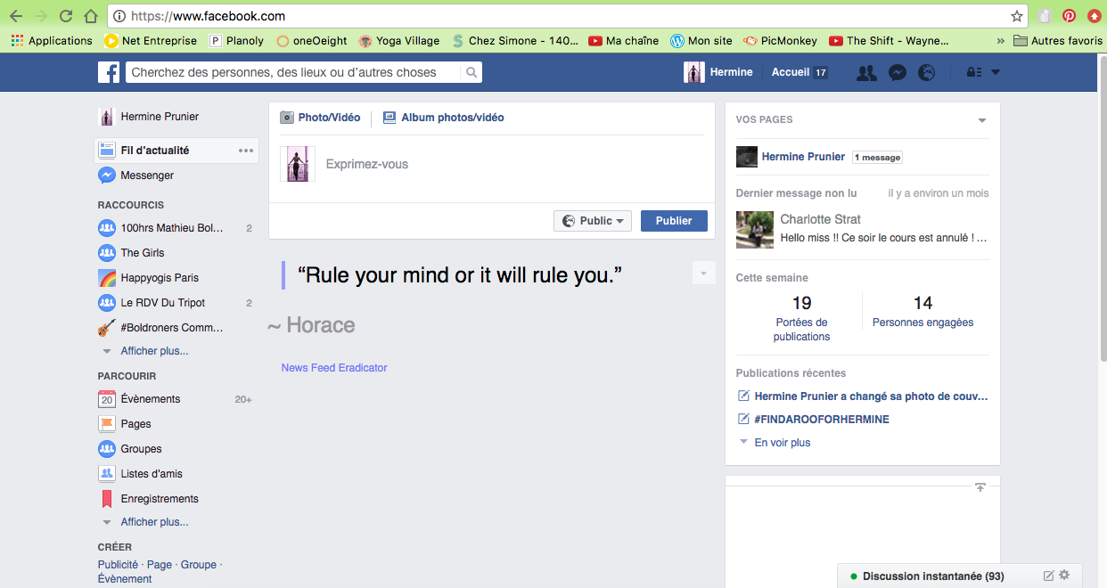Open options dots next to Fil d'actualité

click(246, 151)
